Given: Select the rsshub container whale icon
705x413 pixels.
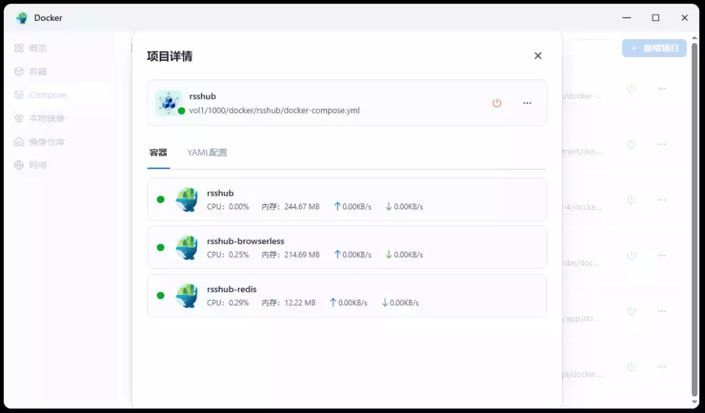Looking at the screenshot, I should pos(187,199).
